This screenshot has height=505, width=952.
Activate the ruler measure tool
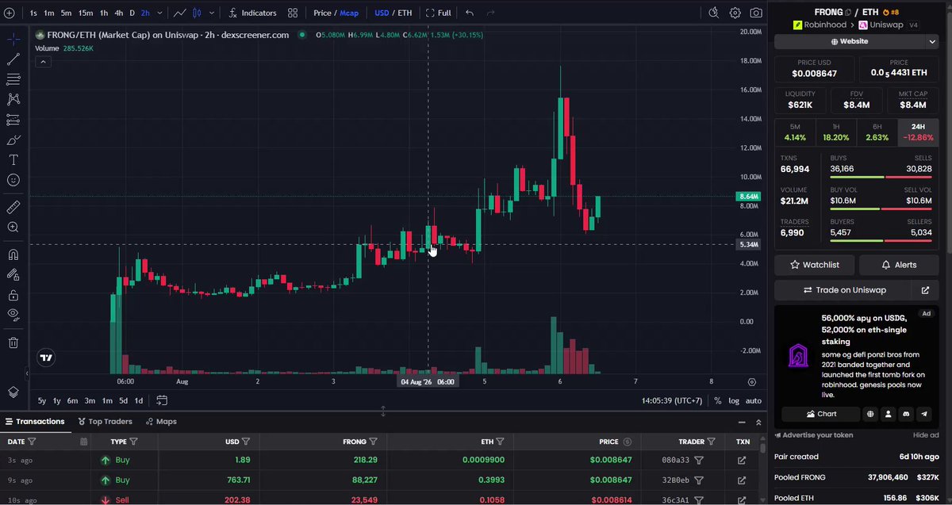(x=13, y=207)
